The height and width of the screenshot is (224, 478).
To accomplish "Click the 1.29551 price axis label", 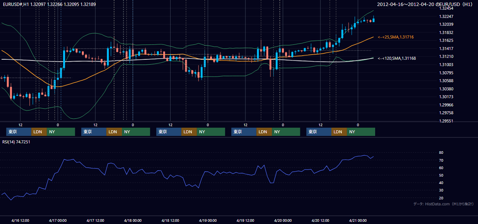I will click(446, 121).
